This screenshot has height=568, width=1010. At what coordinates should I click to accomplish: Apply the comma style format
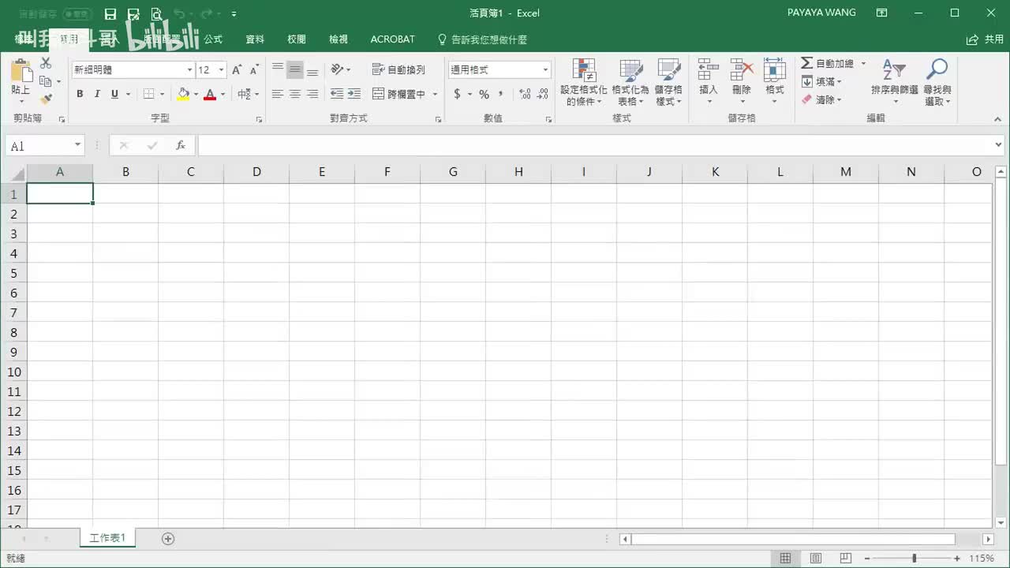point(501,94)
